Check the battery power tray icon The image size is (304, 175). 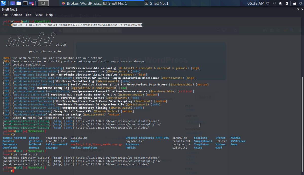[x=287, y=3]
